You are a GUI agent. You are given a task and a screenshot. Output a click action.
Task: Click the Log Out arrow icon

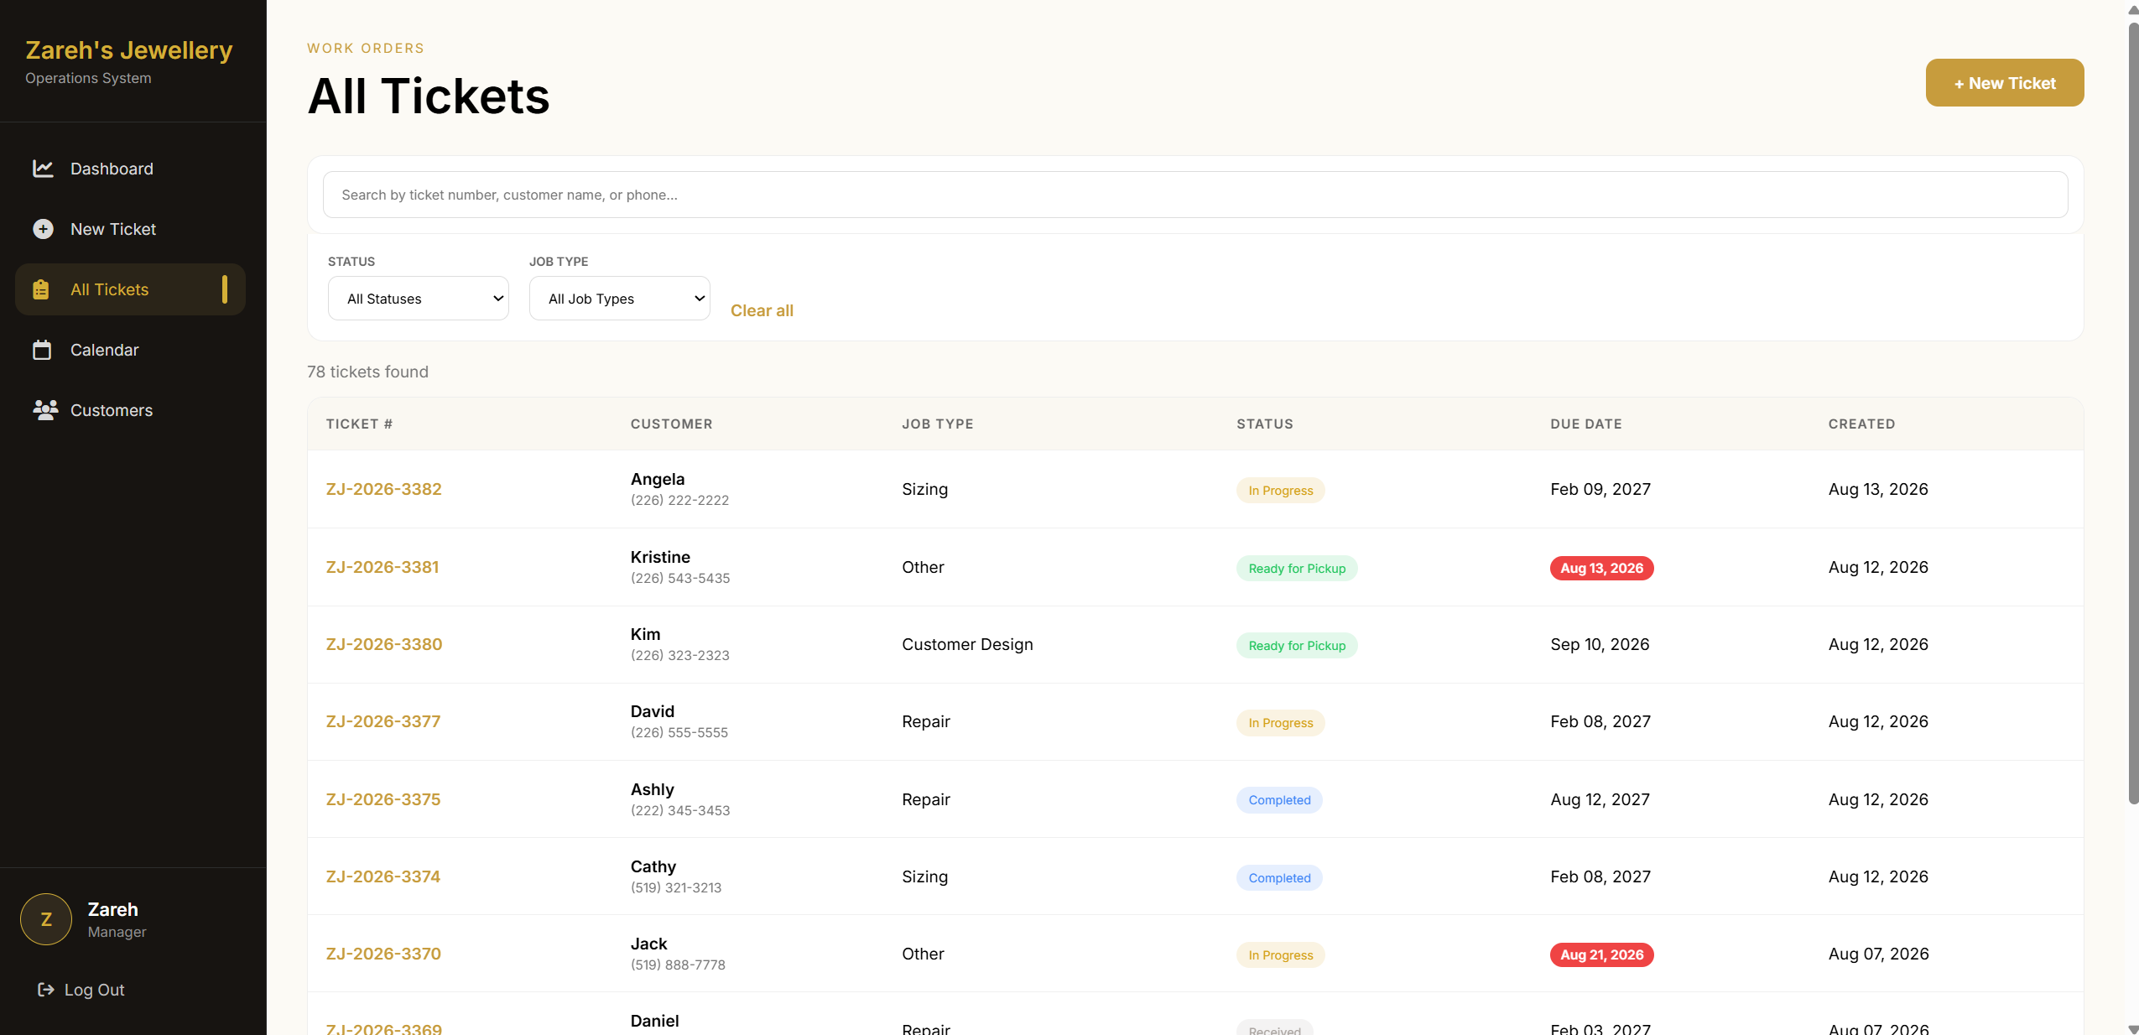click(x=46, y=990)
